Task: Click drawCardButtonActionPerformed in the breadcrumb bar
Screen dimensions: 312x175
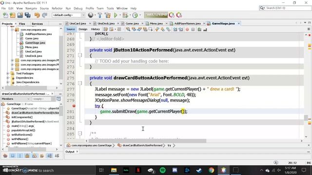Action: click(x=142, y=145)
